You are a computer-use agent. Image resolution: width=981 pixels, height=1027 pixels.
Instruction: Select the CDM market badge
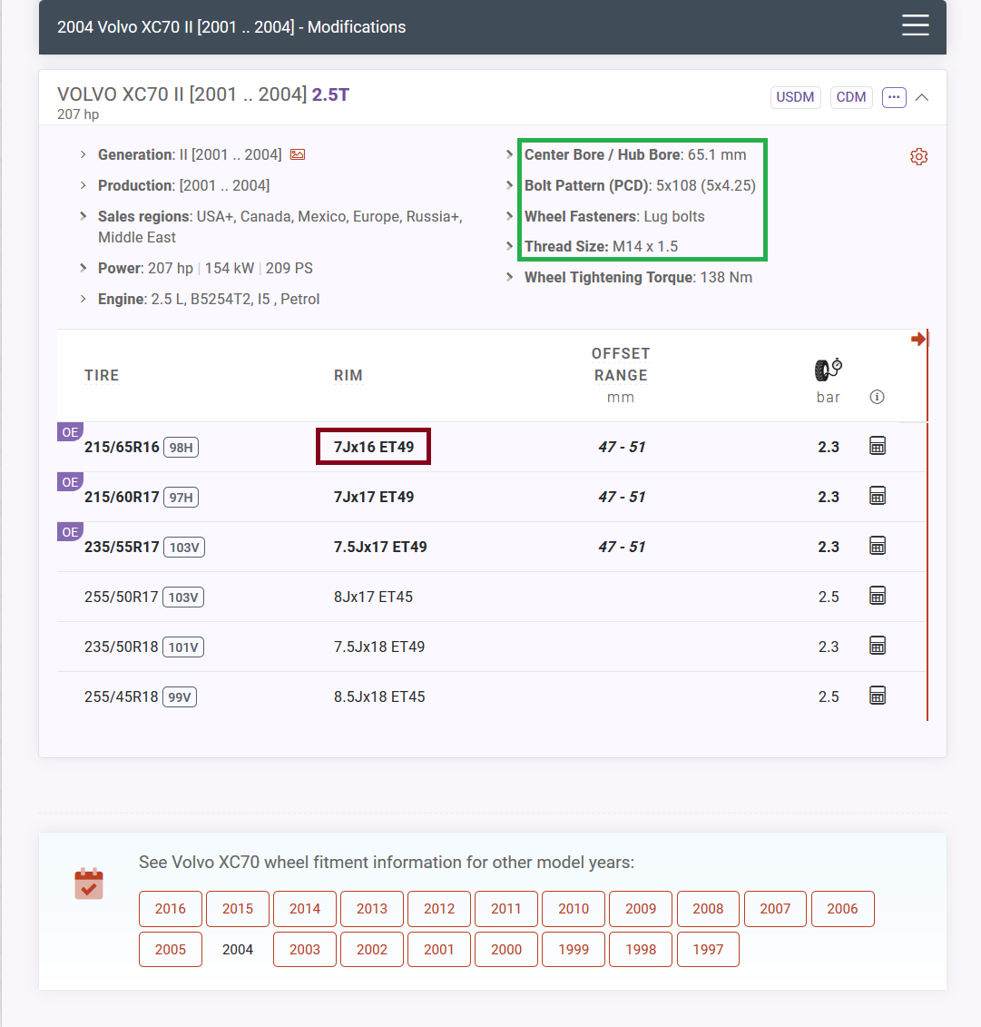click(850, 97)
